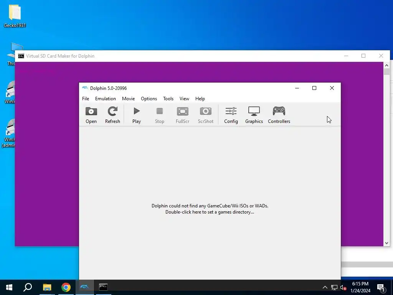The image size is (393, 295).
Task: Open the Options menu
Action: click(x=149, y=99)
